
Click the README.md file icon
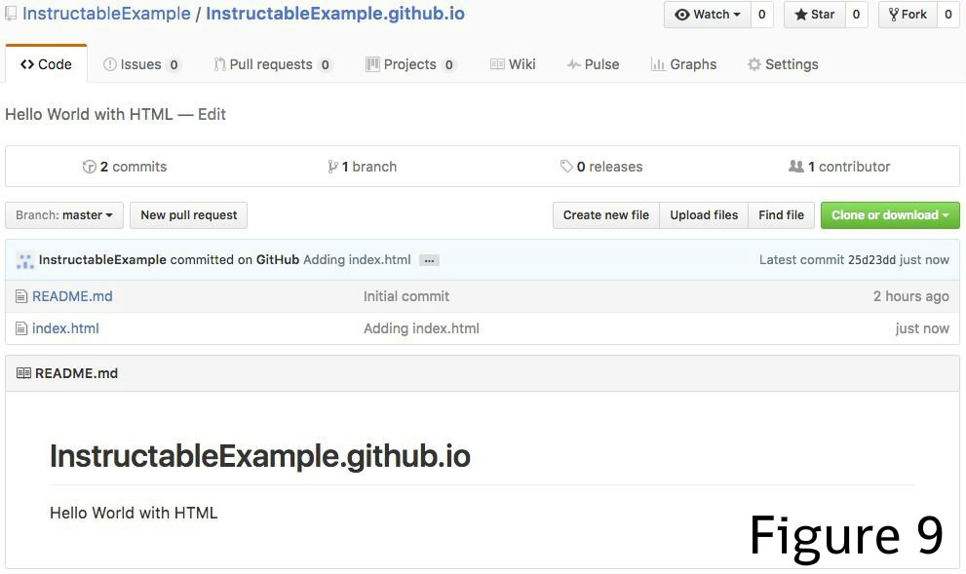[x=21, y=296]
